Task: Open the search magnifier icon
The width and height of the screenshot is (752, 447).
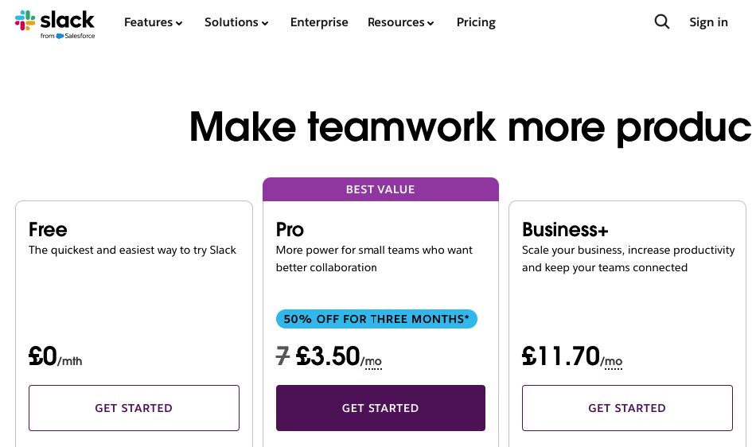Action: click(662, 22)
